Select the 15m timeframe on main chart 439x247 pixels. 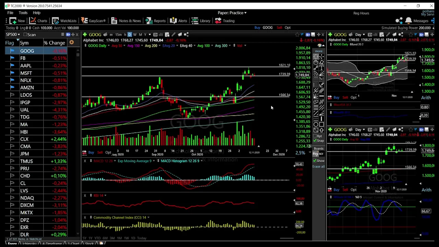click(x=118, y=35)
